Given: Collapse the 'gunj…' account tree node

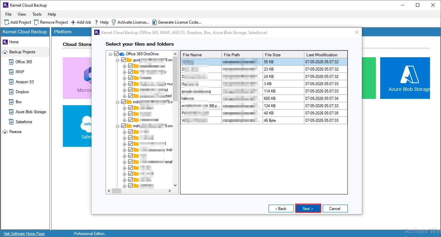Looking at the screenshot, I should [x=118, y=60].
